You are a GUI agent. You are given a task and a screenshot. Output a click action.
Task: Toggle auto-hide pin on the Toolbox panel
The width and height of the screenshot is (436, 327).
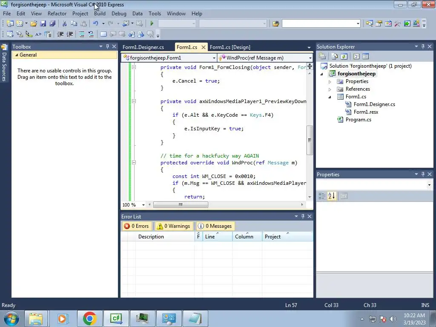tap(108, 46)
